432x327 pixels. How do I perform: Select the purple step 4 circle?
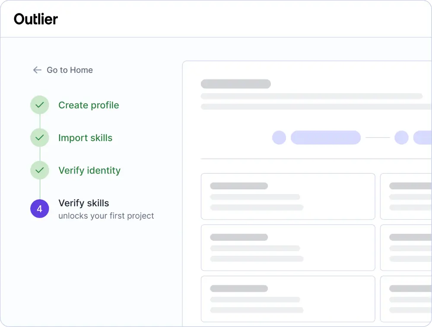tap(40, 209)
